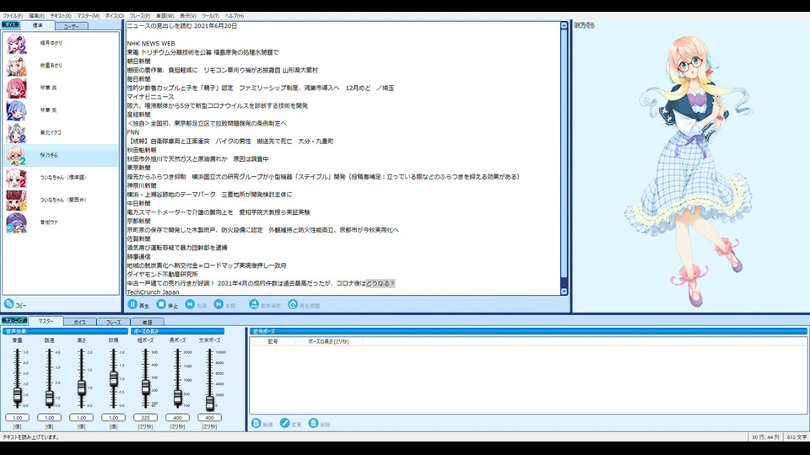The image size is (810, 455).
Task: Select the 桜乃そら voice preset
Action: (x=61, y=155)
